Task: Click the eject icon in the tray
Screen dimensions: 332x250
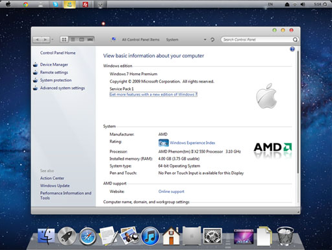Action: (287, 5)
